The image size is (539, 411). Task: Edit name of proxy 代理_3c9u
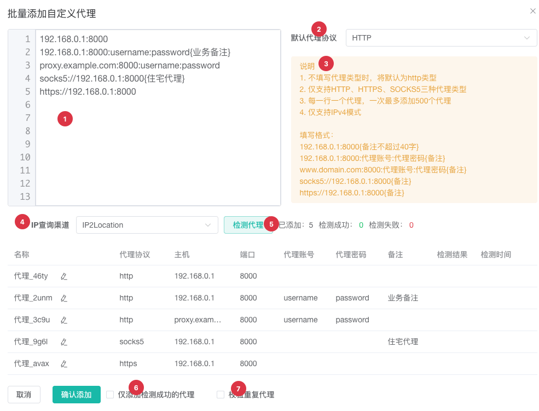[63, 320]
